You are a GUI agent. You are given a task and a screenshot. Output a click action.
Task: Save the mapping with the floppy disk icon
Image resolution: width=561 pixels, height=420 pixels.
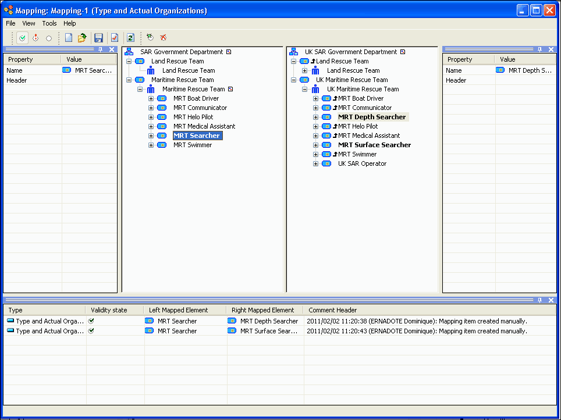pos(98,38)
